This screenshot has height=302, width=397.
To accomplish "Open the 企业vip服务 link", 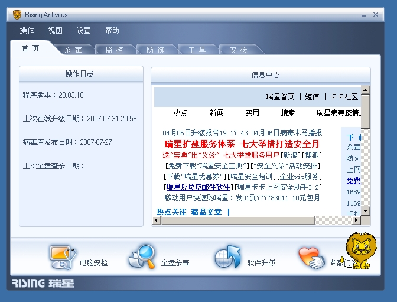I will (300, 177).
